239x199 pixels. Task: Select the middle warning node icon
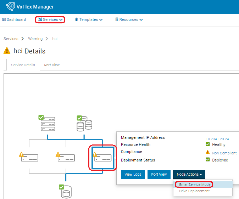point(65,157)
